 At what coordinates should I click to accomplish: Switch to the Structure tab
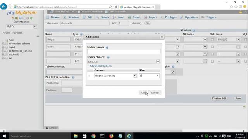point(71,17)
